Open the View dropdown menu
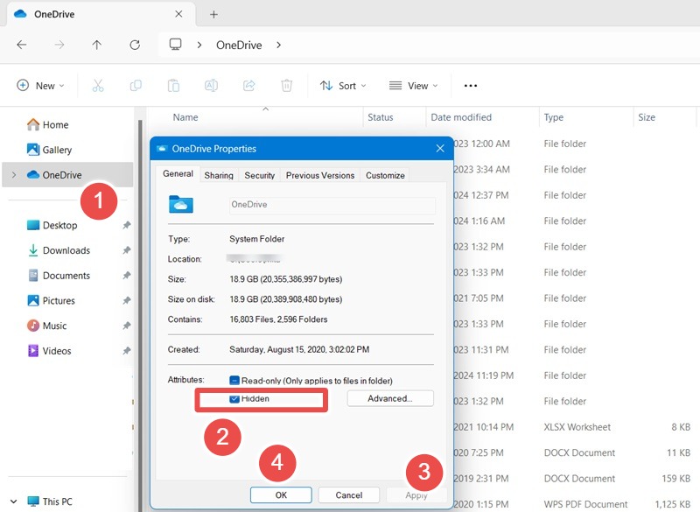 (x=413, y=85)
